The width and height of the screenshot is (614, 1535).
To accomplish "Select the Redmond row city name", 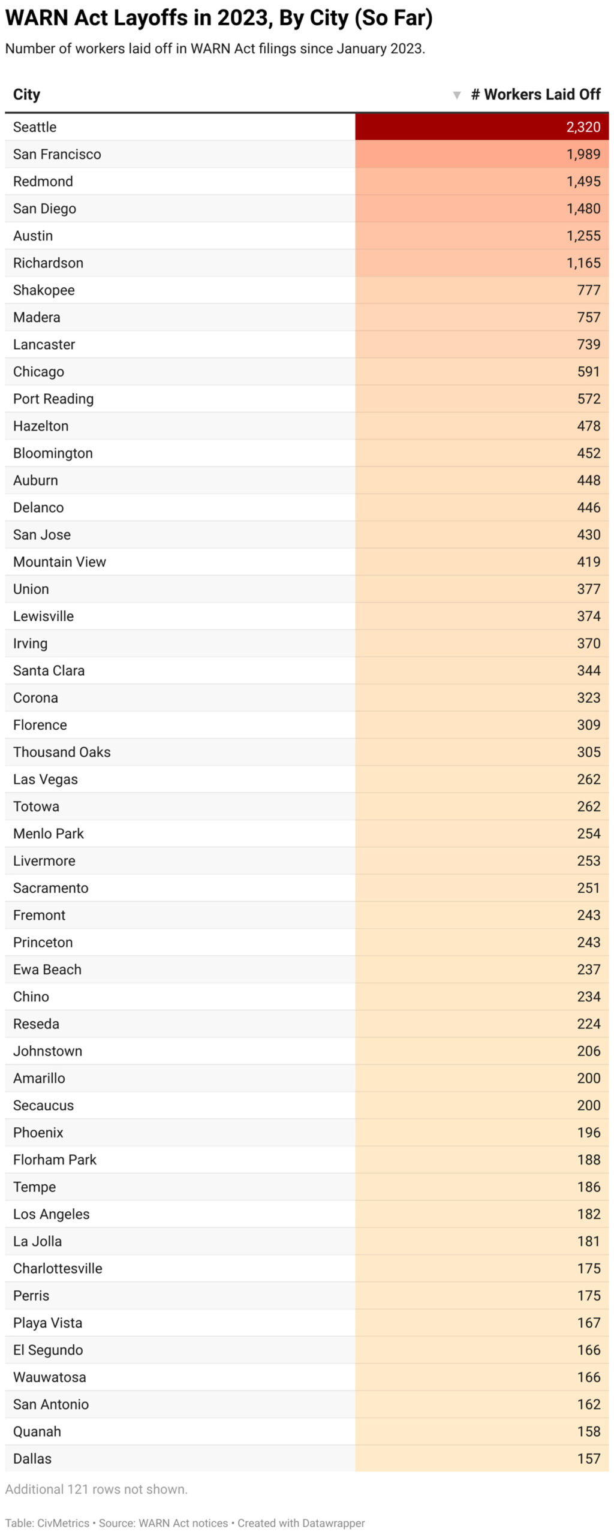I will 43,181.
